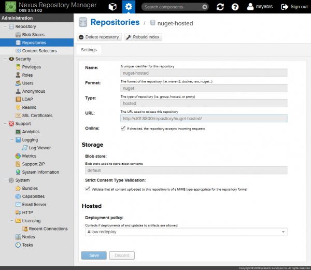This screenshot has height=270, width=311.
Task: Click the Refresh arrows icon in header
Action: point(220,7)
